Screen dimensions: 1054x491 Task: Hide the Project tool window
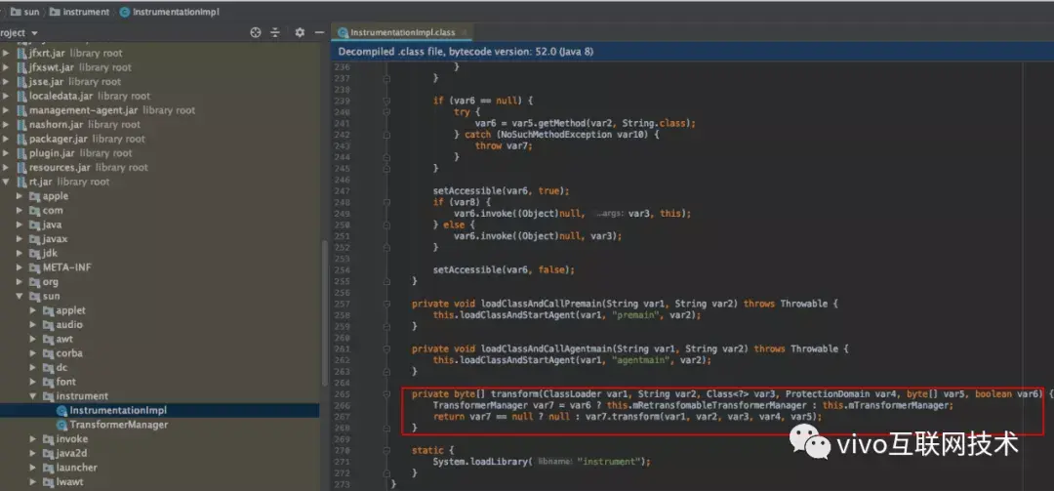tap(319, 32)
